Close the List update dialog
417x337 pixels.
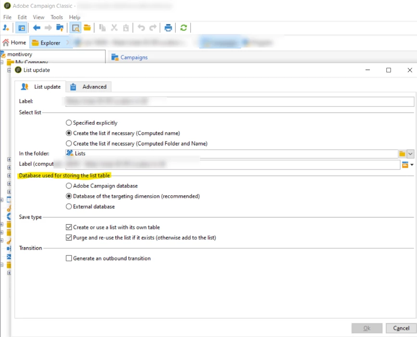410,70
